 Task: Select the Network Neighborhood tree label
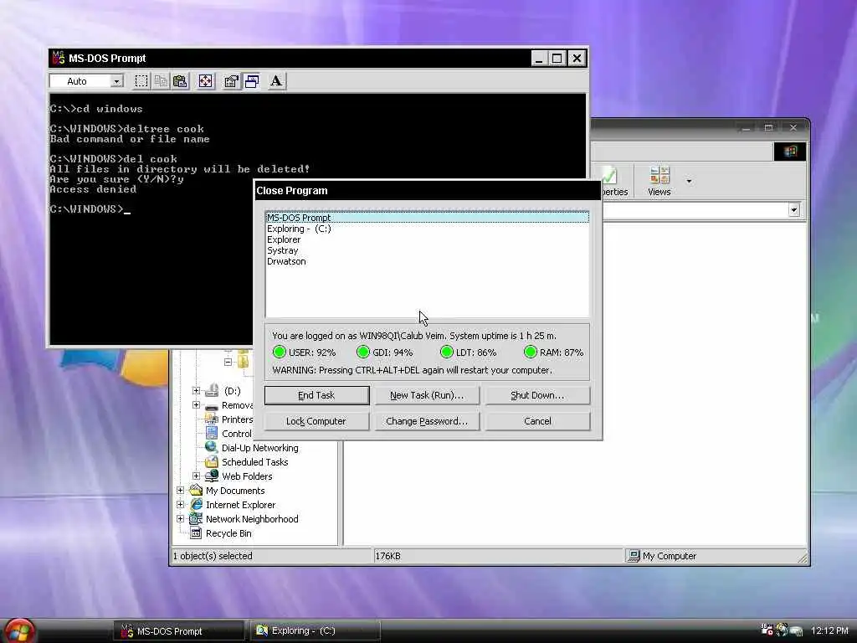point(252,519)
